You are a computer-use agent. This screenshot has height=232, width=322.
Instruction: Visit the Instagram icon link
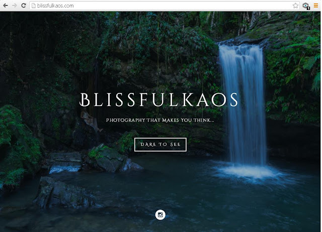pos(160,214)
